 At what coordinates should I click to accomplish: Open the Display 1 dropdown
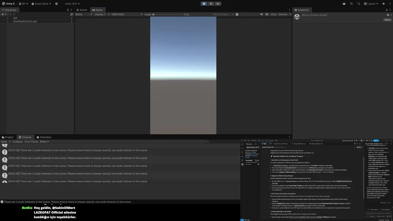[x=102, y=14]
